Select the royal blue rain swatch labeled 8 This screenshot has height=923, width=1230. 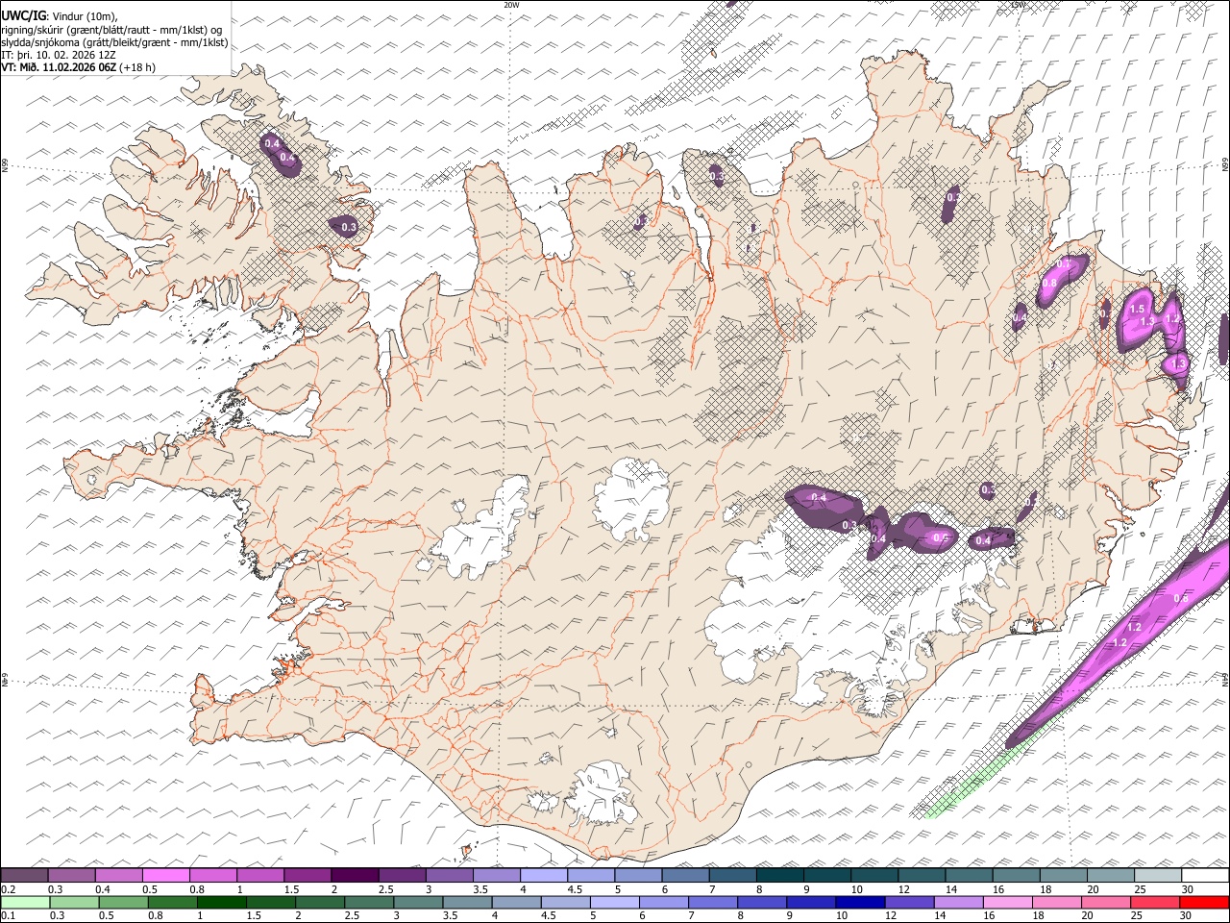click(x=761, y=903)
